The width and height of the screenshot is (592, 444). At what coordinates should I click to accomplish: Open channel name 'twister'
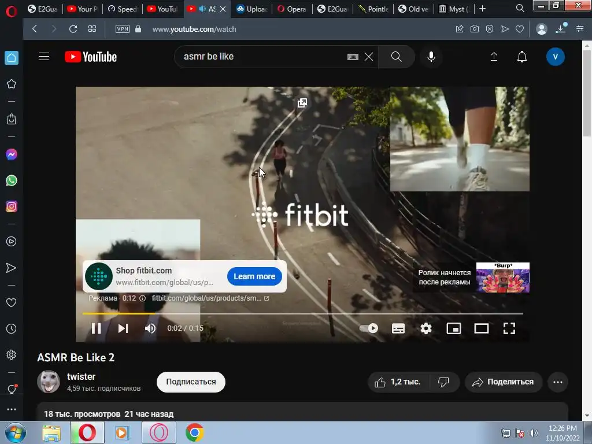point(81,376)
